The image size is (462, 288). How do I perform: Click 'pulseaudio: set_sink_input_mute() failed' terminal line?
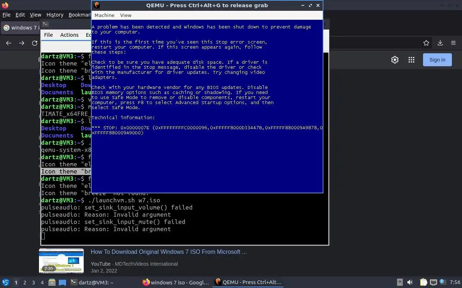tap(113, 222)
